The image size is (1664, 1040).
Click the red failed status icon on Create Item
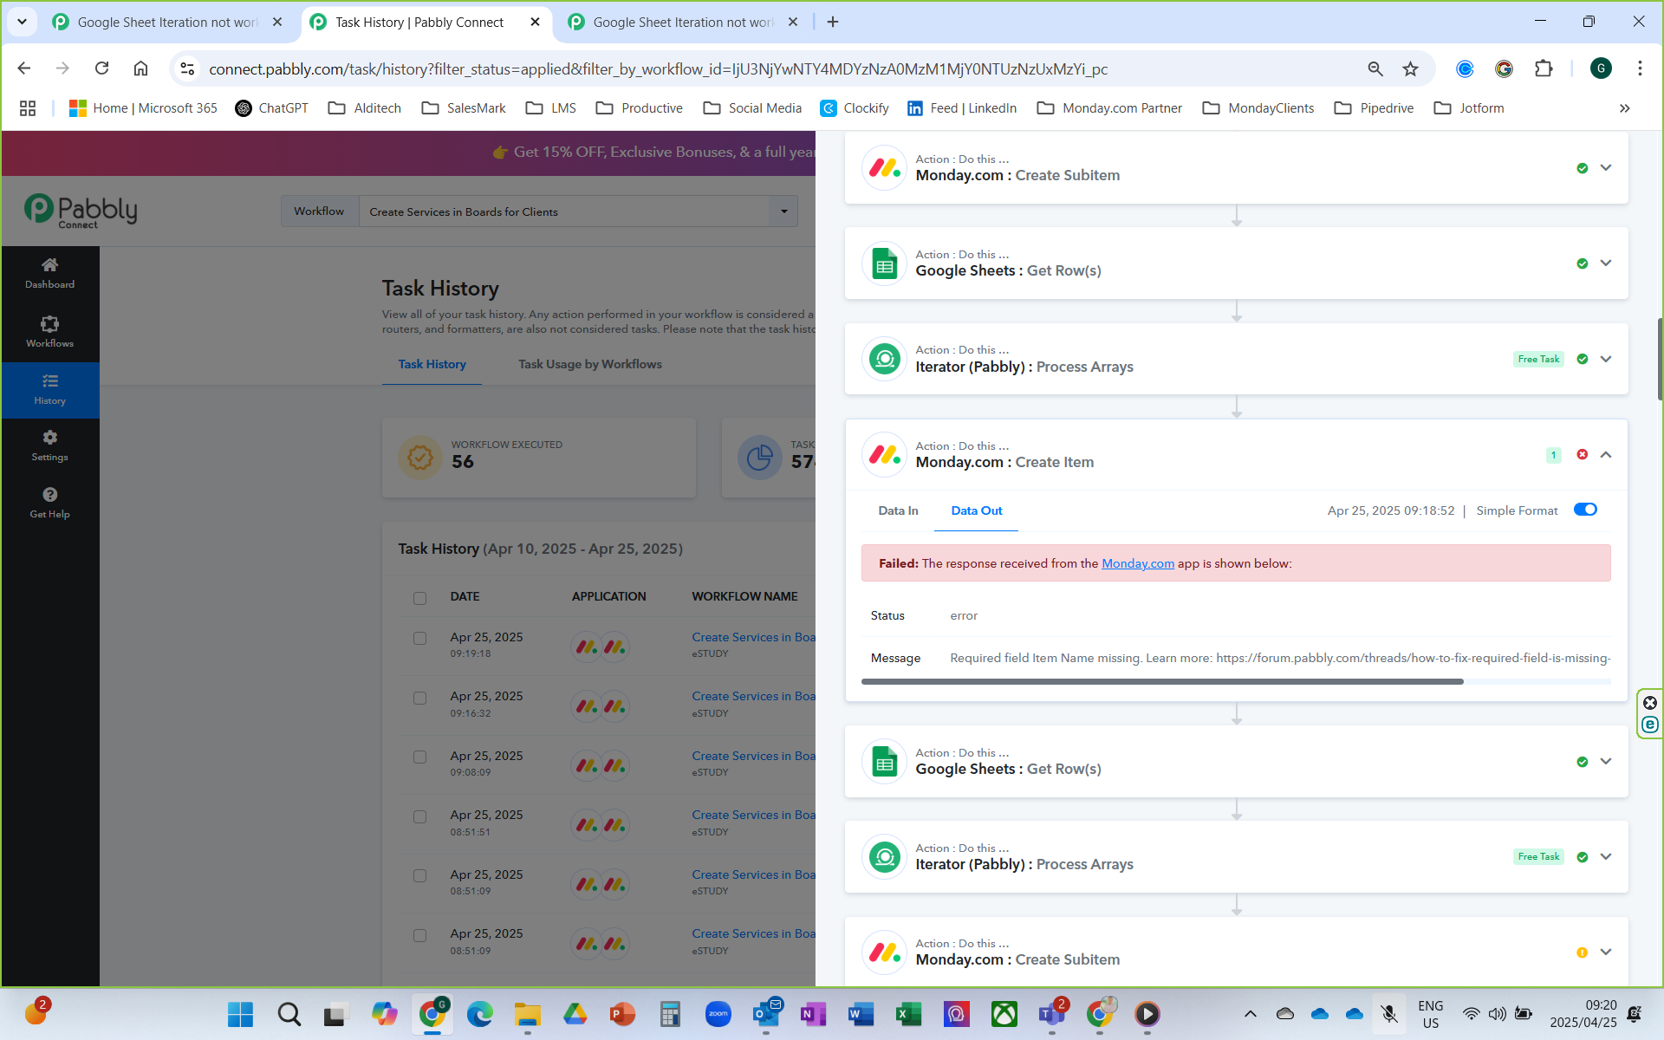pos(1582,454)
